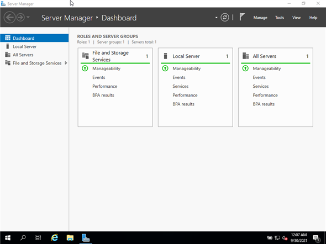Viewport: 326px width, 244px height.
Task: Open Performance in Local Server tile
Action: 185,95
